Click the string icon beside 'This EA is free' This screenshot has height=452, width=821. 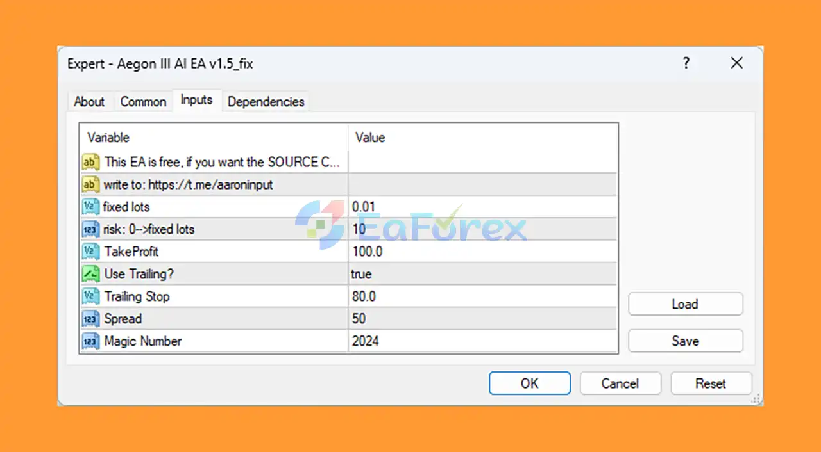click(90, 162)
